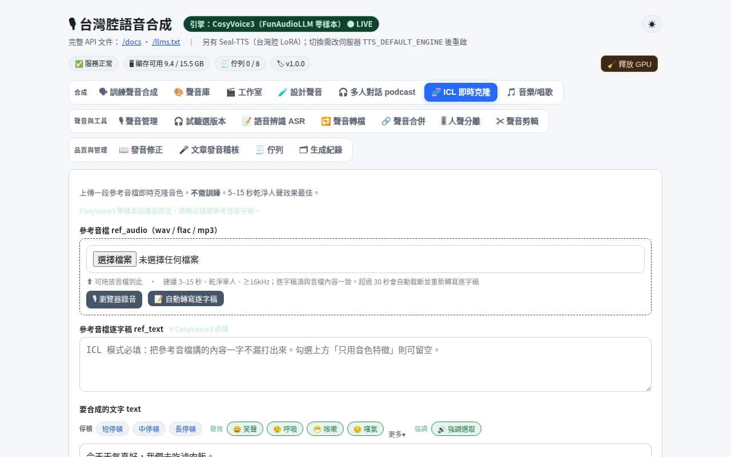This screenshot has width=731, height=457.
Task: Open the /llms.txt link
Action: click(166, 42)
